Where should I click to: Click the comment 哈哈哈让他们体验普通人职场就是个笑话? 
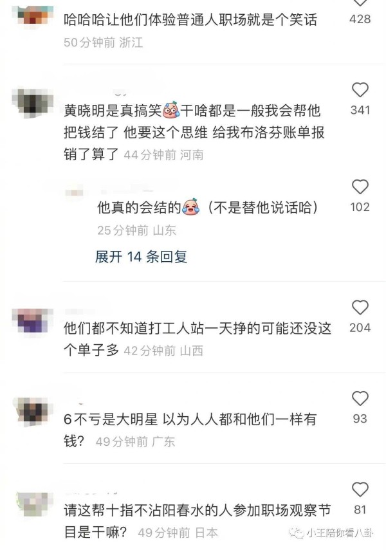point(190,20)
